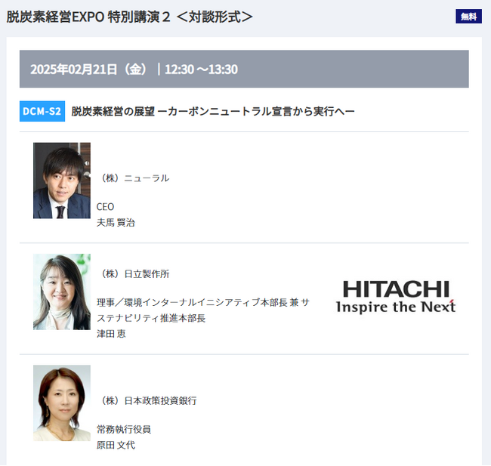Click speaker name 原田 文代
The width and height of the screenshot is (491, 466).
click(116, 445)
